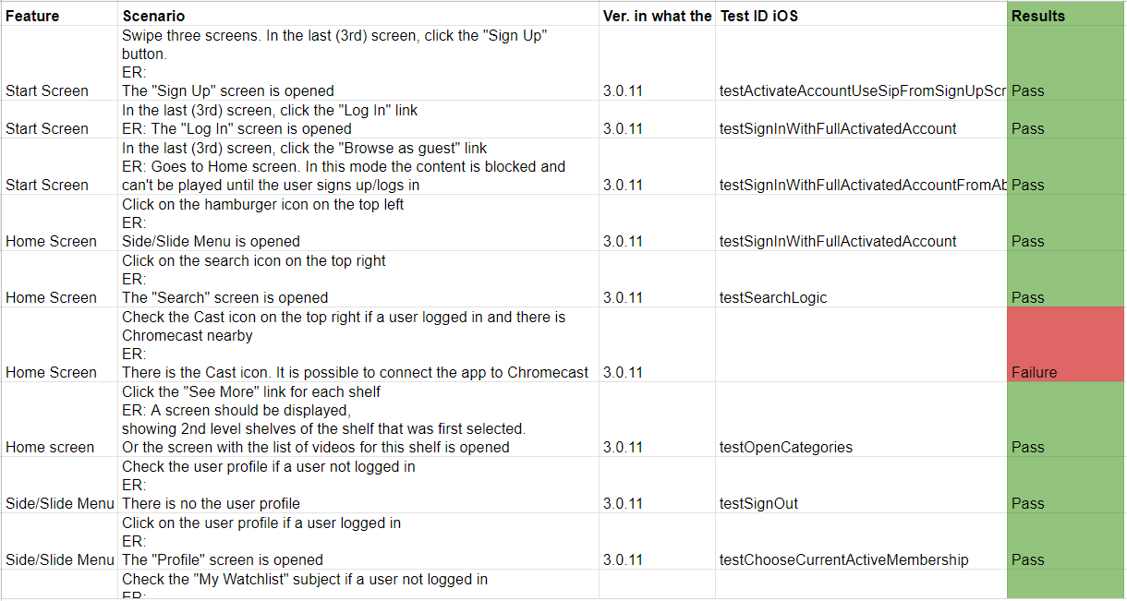Select the testSignOut cell
The image size is (1127, 601).
coord(861,485)
